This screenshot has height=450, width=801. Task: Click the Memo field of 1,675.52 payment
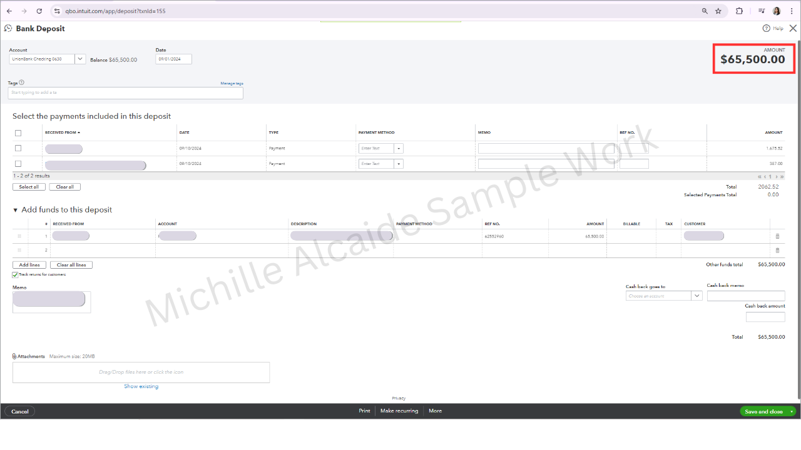click(x=548, y=149)
